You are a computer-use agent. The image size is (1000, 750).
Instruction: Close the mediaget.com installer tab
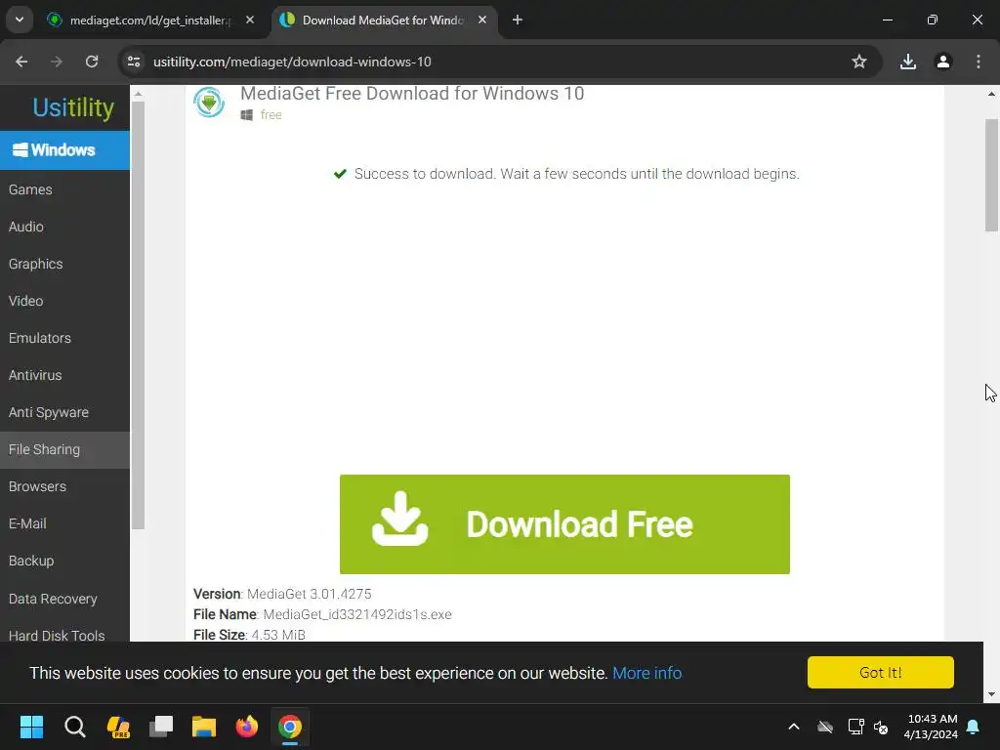pos(250,21)
